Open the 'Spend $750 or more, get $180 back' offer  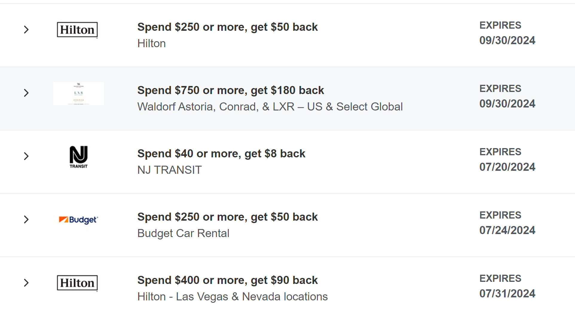tap(231, 90)
